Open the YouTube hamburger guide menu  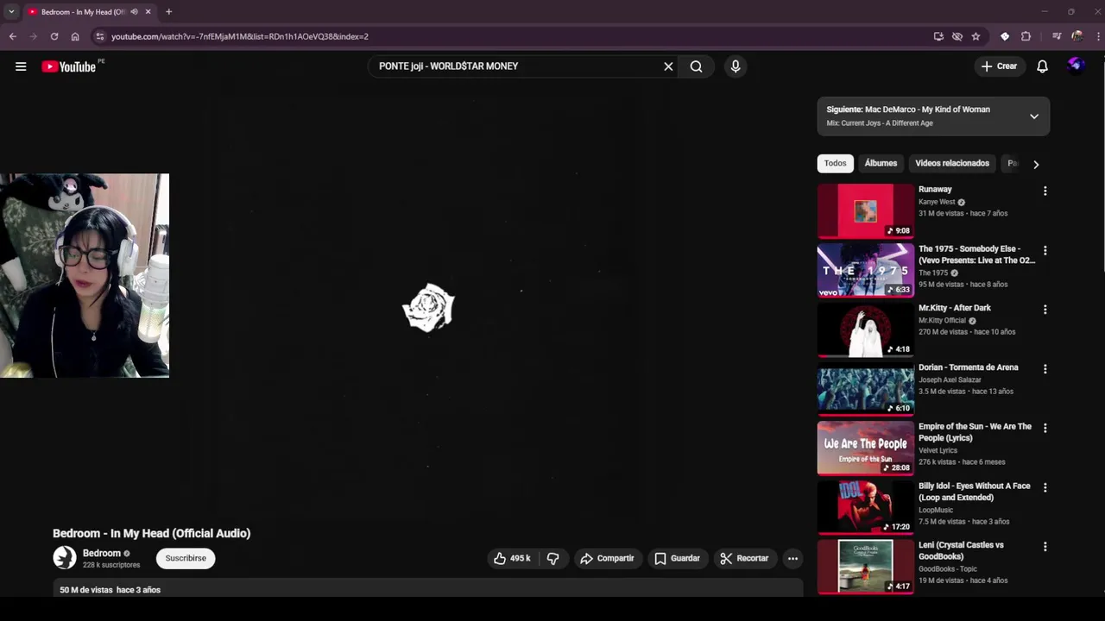coord(21,66)
